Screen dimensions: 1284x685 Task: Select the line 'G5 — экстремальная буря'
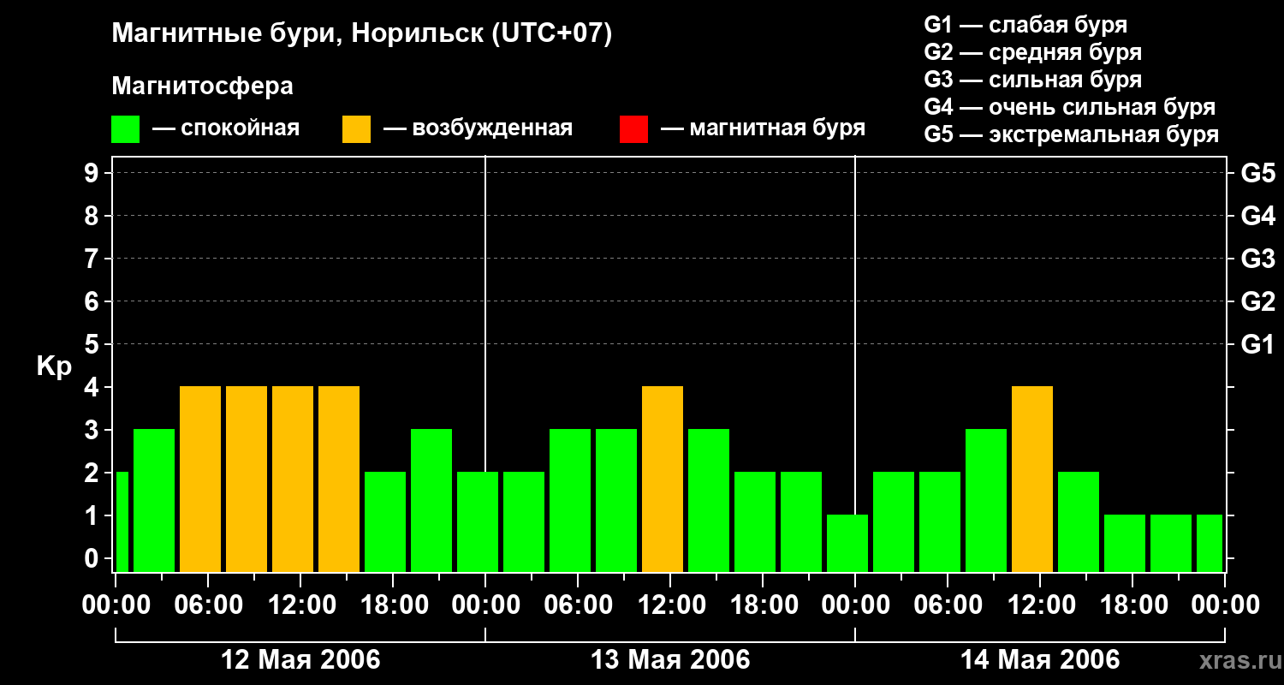point(1072,135)
